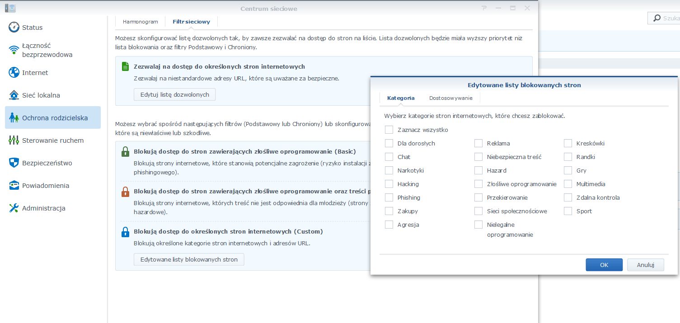Click the Ochrona rodzicielska family icon
Screen dimensions: 680x323
coord(14,118)
